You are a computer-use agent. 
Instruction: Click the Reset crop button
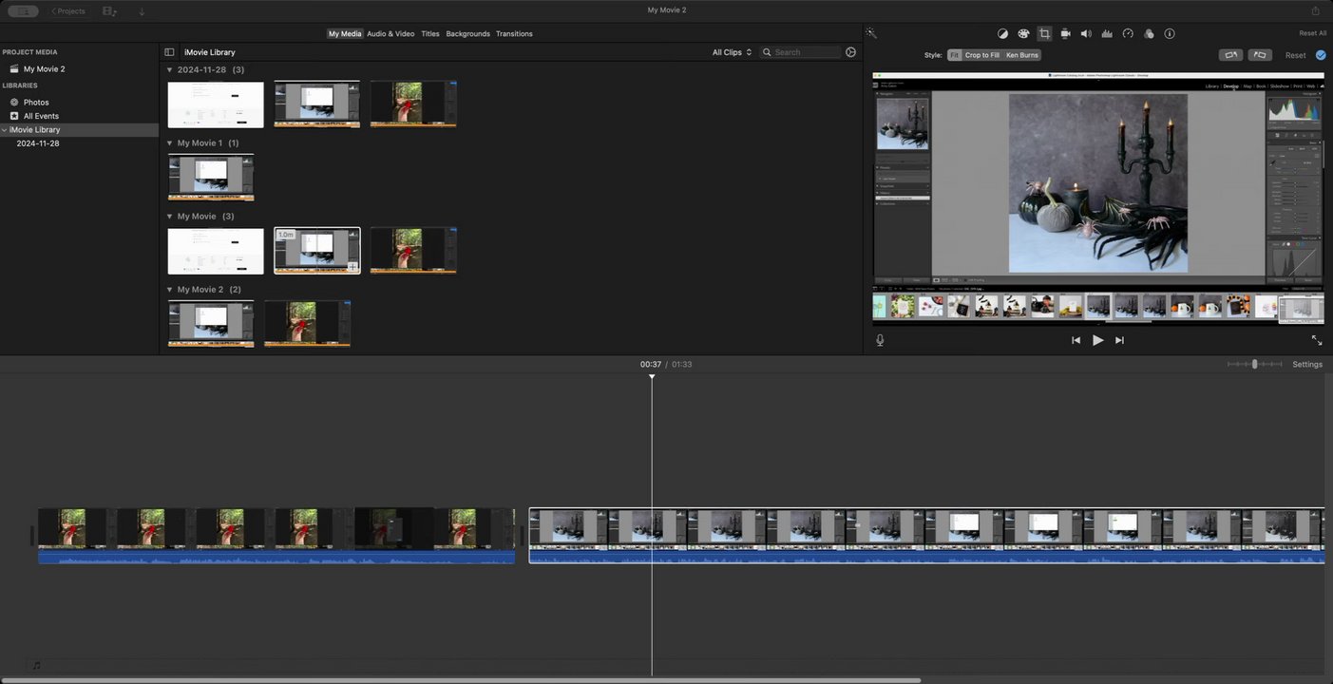pos(1296,55)
